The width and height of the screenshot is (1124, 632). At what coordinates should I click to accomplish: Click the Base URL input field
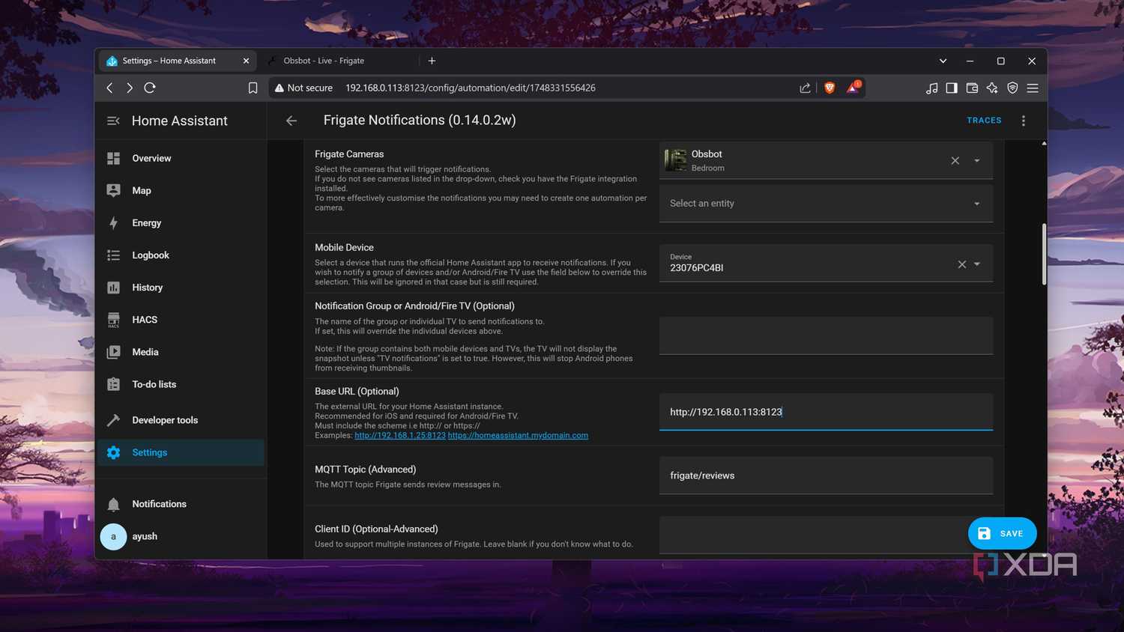click(x=826, y=412)
